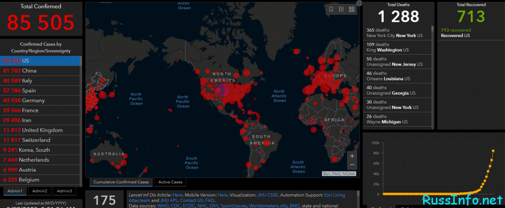Select the 80 589 Italy row
The image size is (505, 208).
click(x=40, y=81)
